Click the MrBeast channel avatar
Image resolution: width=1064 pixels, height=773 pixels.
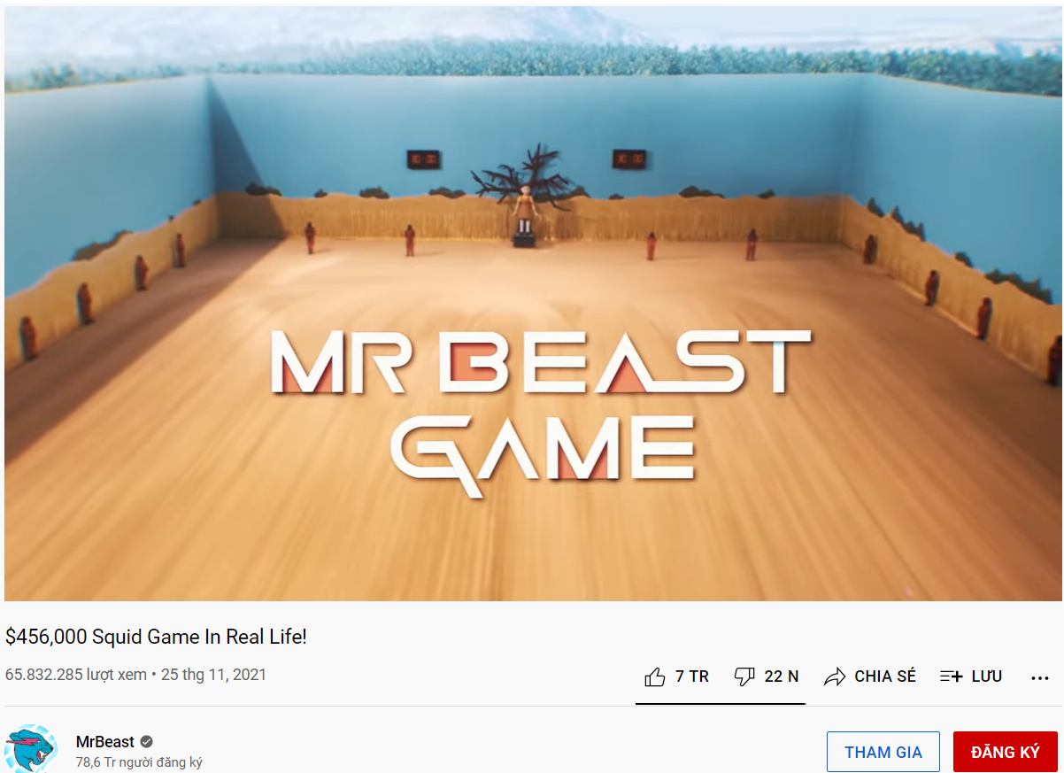(31, 749)
